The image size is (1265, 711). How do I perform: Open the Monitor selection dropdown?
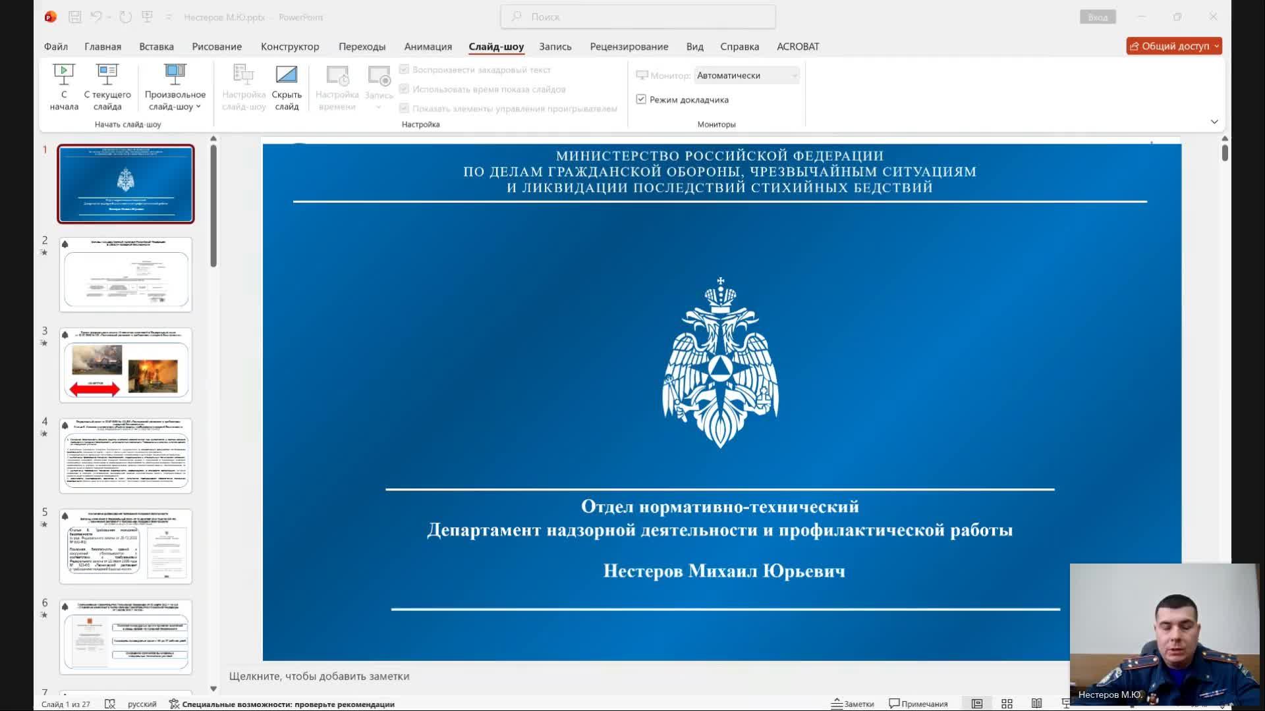pos(747,76)
